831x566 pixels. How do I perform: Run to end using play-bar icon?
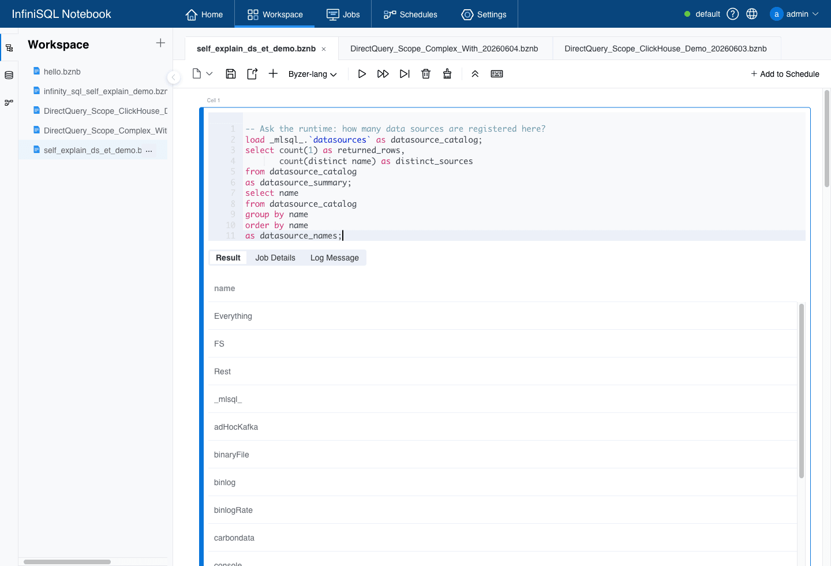[405, 74]
